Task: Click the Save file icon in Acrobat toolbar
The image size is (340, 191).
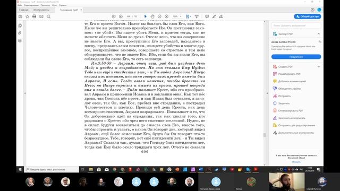Action: tap(20, 16)
